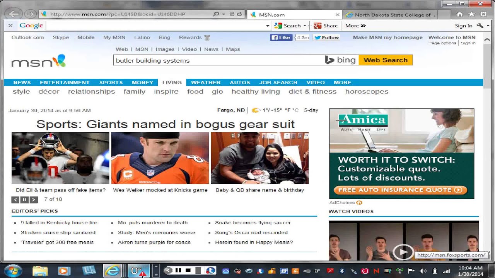Go to previous slideshow story arrow
The image size is (495, 278).
[x=15, y=200]
